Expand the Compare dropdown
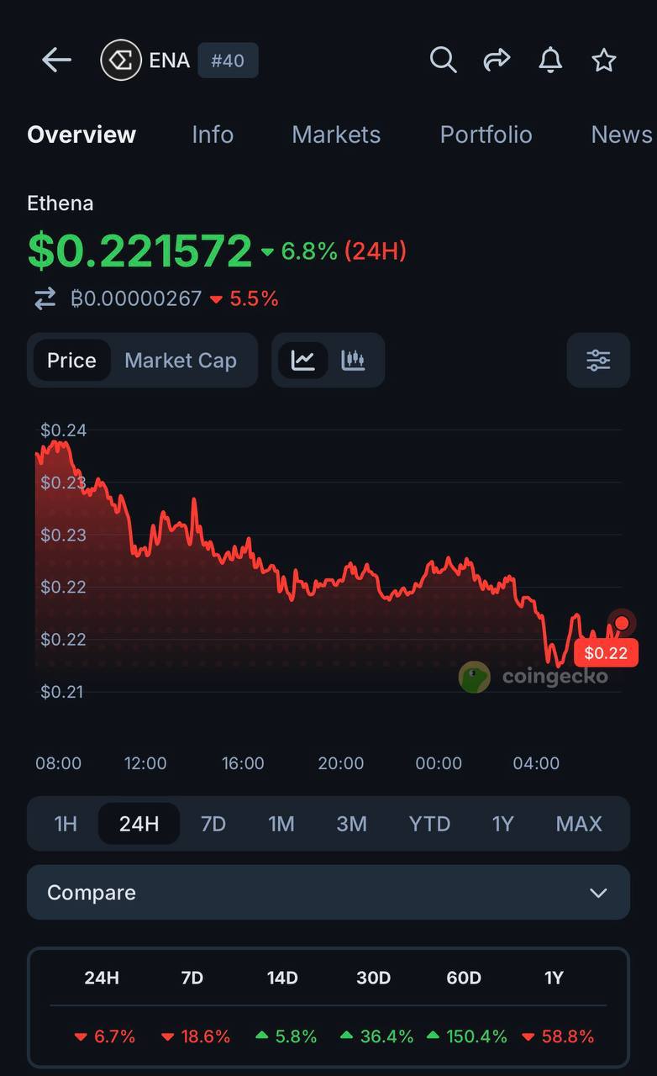Viewport: 657px width, 1076px height. 328,893
